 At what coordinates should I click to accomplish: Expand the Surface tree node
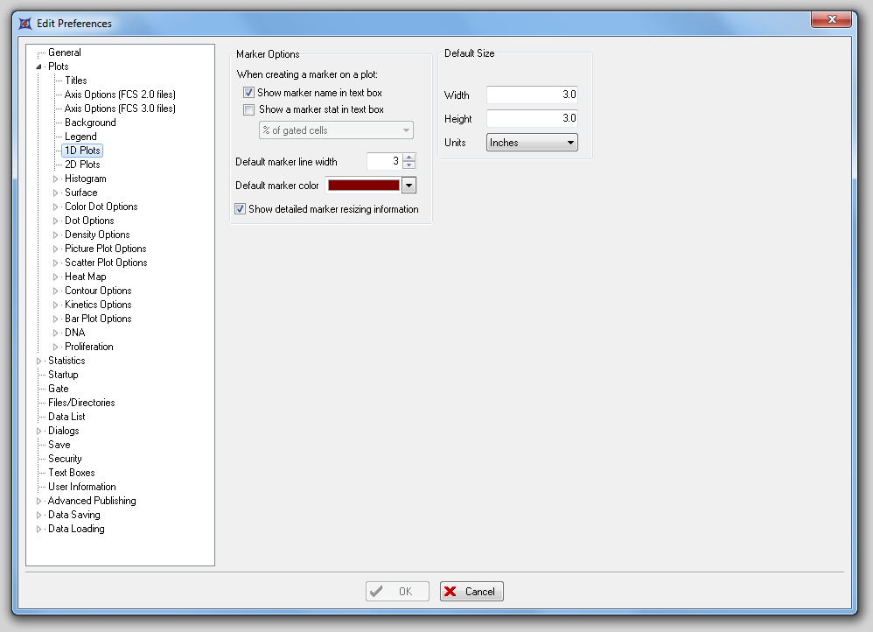click(55, 193)
